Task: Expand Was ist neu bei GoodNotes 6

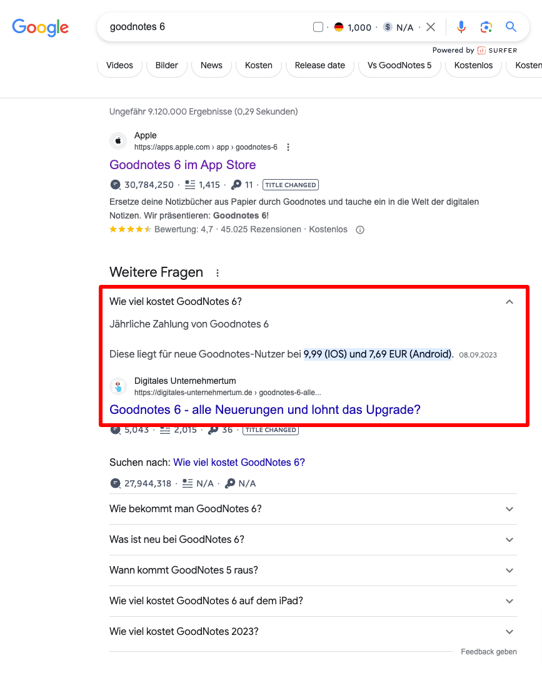Action: 313,539
